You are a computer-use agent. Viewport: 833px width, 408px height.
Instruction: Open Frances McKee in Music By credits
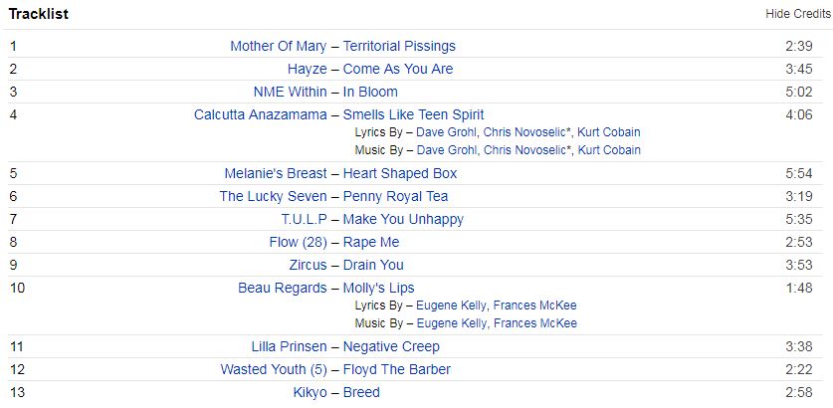click(534, 323)
